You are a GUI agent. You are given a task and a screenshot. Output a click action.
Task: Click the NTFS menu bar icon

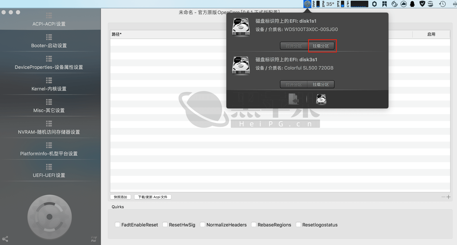pos(430,4)
